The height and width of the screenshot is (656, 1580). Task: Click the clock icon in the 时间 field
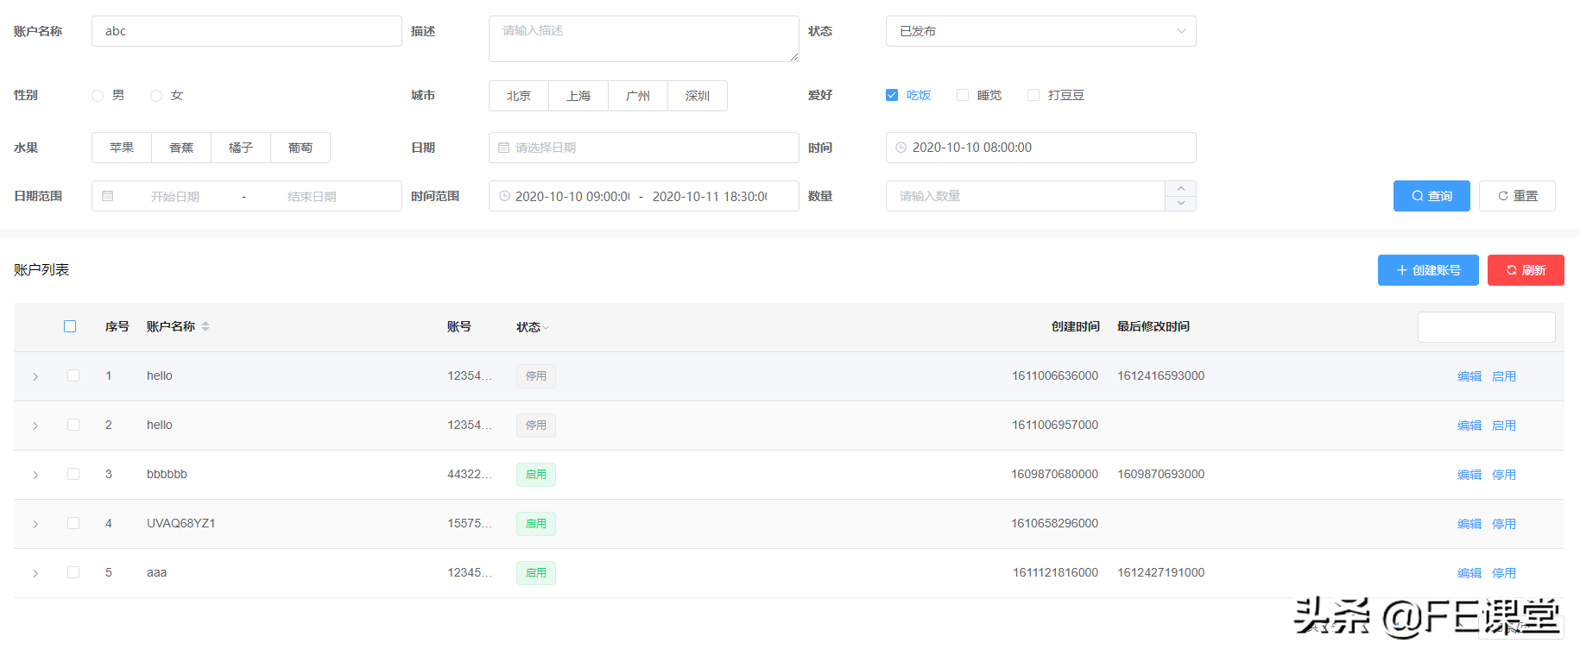pyautogui.click(x=901, y=148)
